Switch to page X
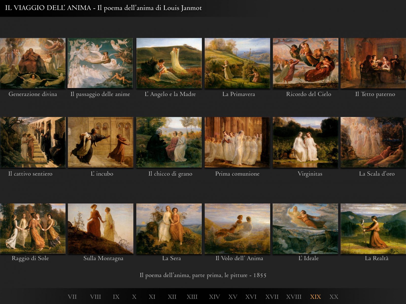 point(134,297)
